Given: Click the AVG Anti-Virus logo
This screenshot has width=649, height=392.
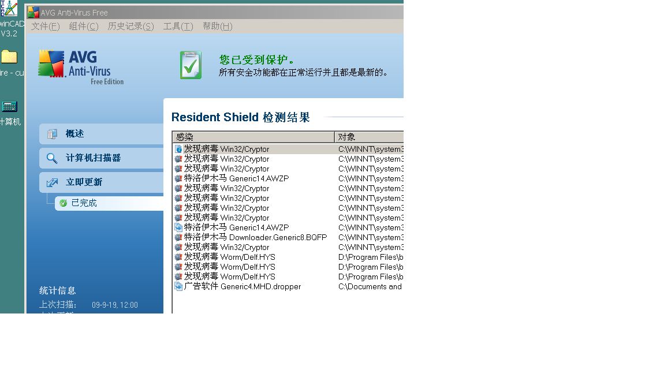Looking at the screenshot, I should tap(81, 68).
